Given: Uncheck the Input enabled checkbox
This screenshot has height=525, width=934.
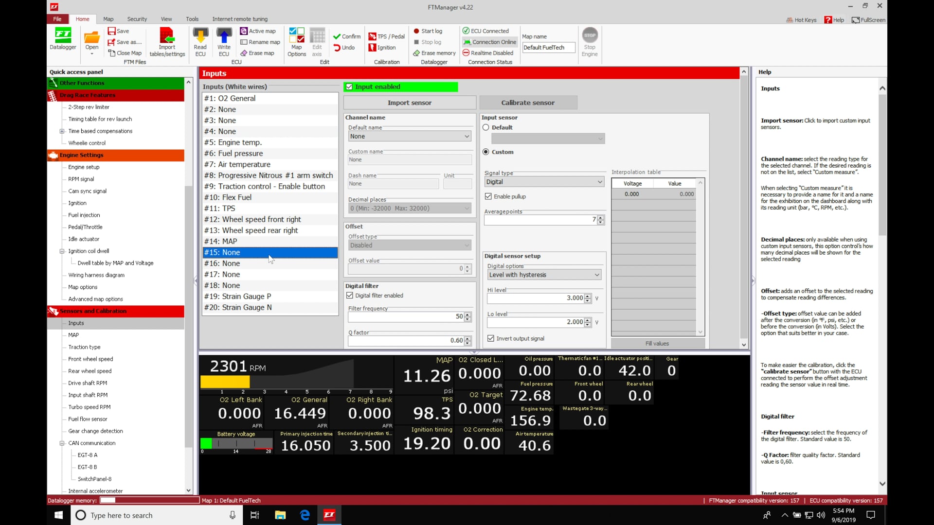Looking at the screenshot, I should point(349,87).
